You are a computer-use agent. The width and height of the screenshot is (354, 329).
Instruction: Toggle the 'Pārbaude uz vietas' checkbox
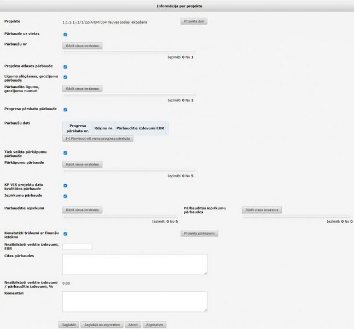point(65,35)
